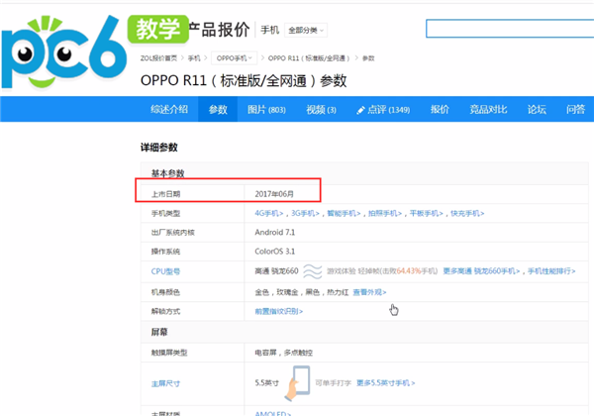The width and height of the screenshot is (594, 416).
Task: Click inside the search input box
Action: pos(510,29)
